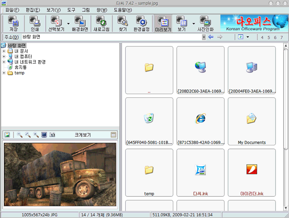Click the up-folder icon in address bar

tap(241, 37)
